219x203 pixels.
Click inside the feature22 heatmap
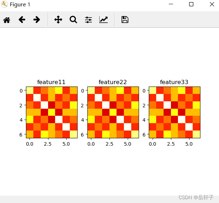click(113, 112)
